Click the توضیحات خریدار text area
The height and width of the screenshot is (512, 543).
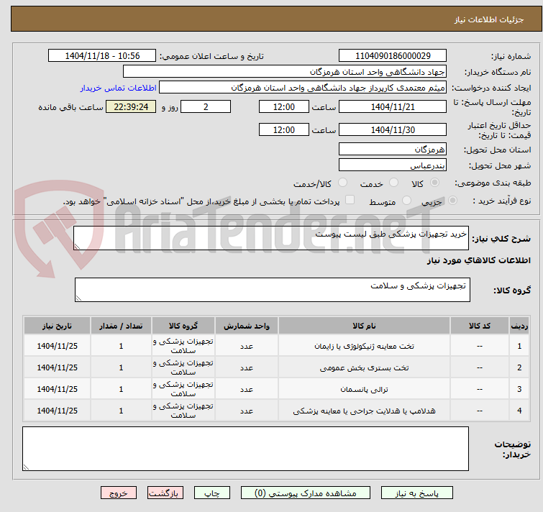(245, 449)
